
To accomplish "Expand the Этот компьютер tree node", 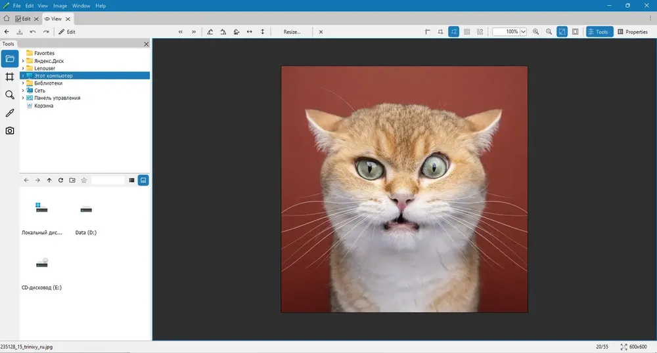I will coord(23,75).
